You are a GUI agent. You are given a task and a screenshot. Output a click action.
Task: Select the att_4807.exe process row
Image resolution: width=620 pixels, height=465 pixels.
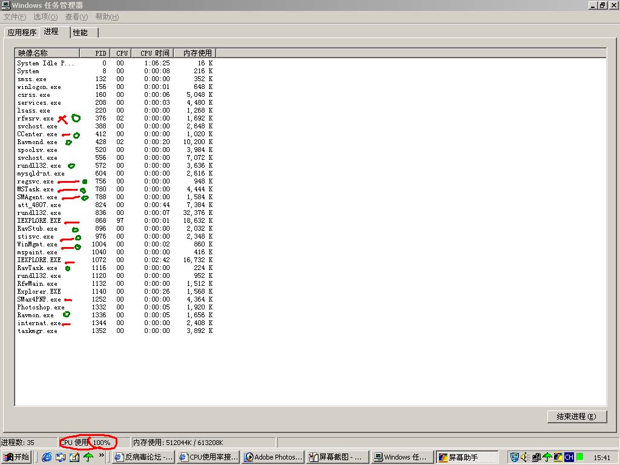tap(115, 205)
